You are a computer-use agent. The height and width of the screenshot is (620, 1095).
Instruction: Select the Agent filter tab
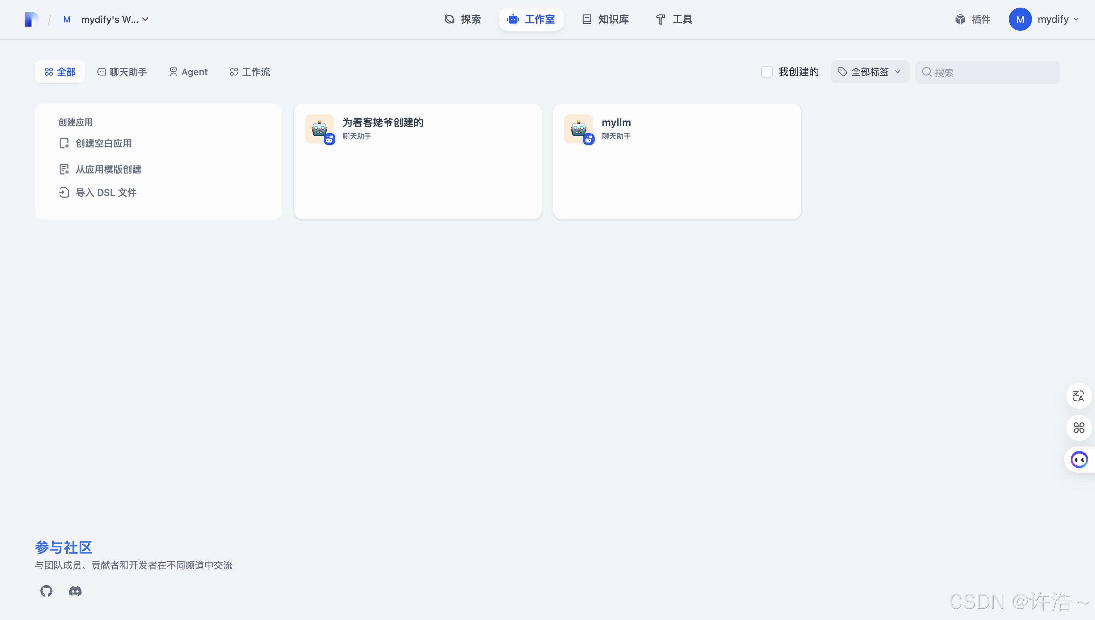click(188, 72)
